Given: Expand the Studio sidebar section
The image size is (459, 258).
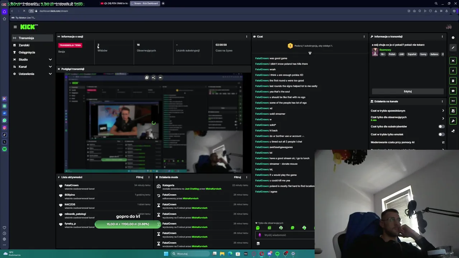Looking at the screenshot, I should coord(32,59).
